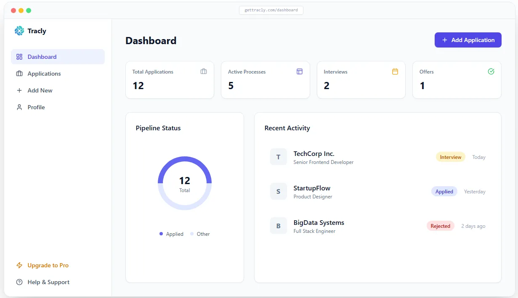Click the Tracly logo icon
Screen dimensions: 518x298
(19, 31)
